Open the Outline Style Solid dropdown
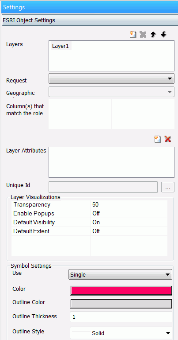 pos(121,333)
